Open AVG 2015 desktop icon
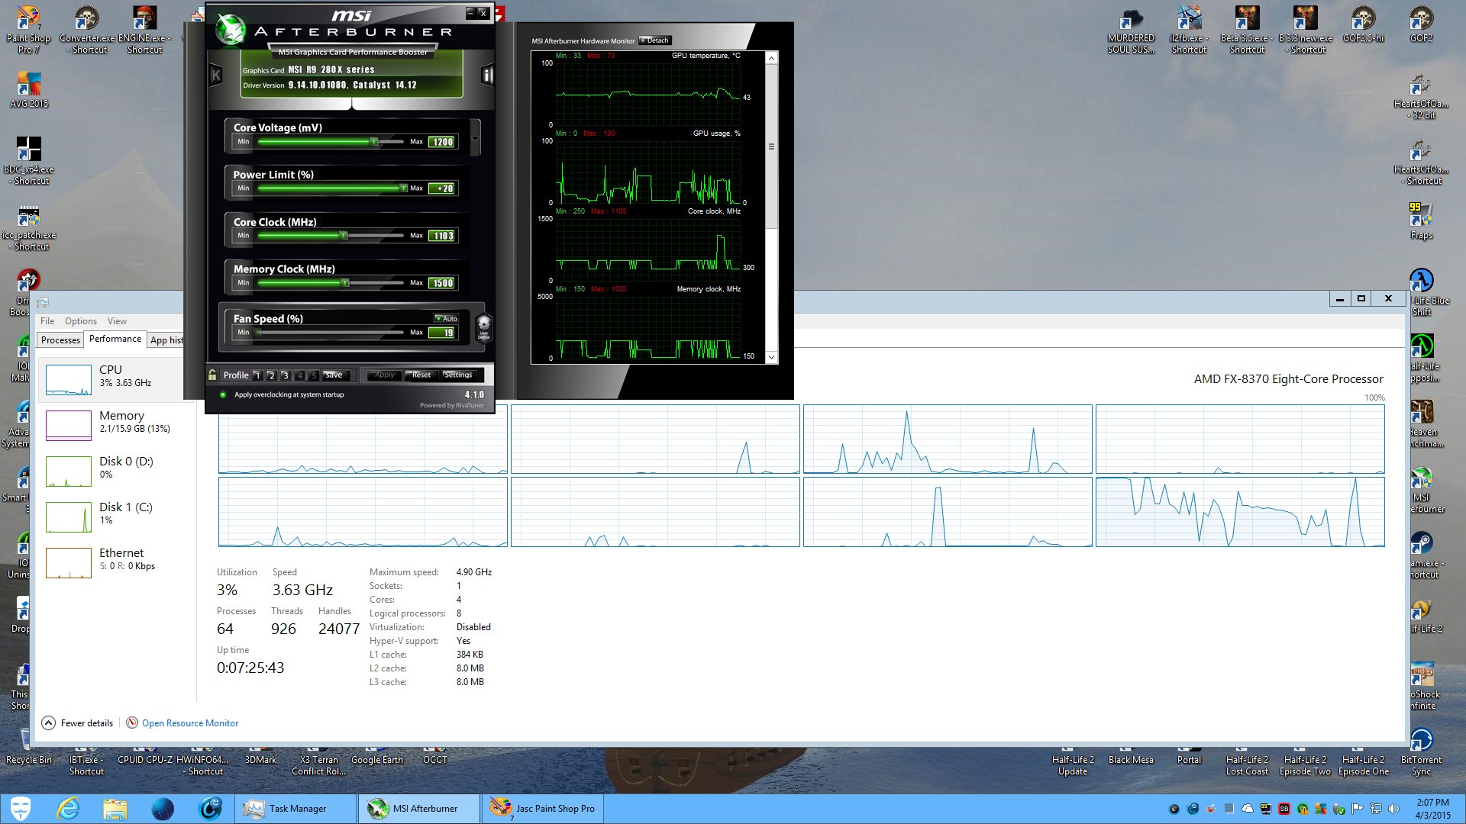Image resolution: width=1466 pixels, height=824 pixels. click(29, 89)
